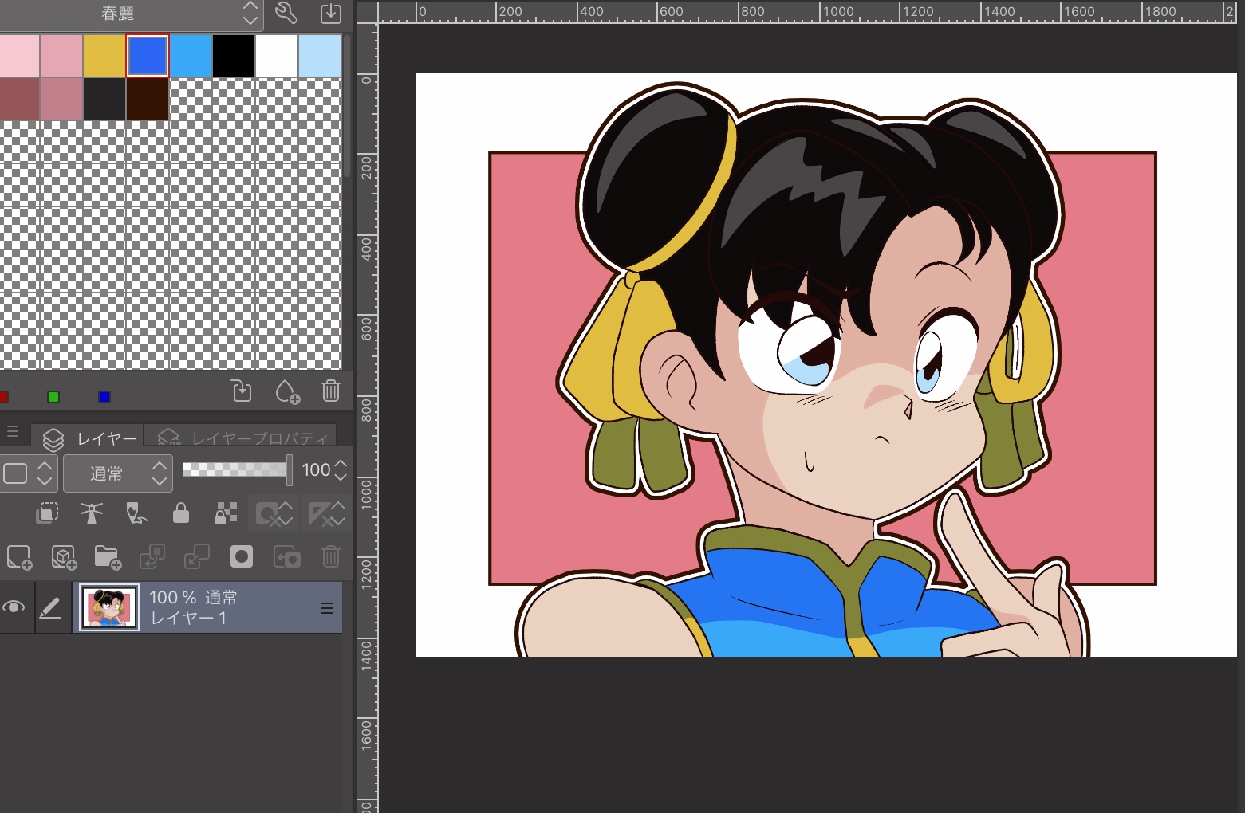Click the import color set icon
This screenshot has width=1245, height=813.
pyautogui.click(x=330, y=13)
